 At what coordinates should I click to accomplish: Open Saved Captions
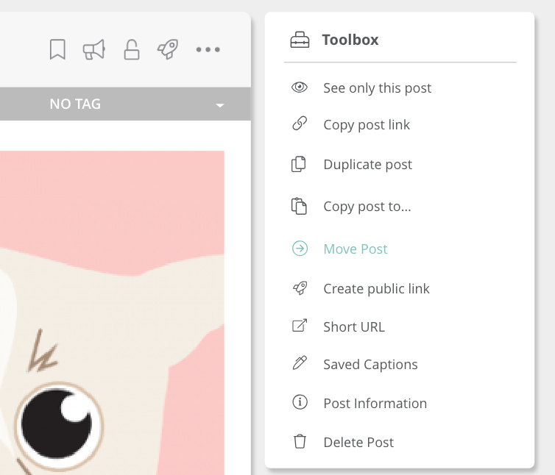[x=370, y=365]
